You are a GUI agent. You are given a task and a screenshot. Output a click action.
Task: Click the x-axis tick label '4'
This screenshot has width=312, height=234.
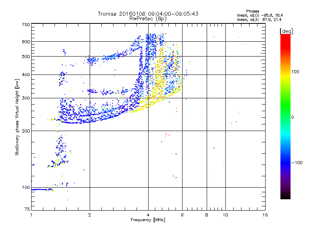click(x=148, y=215)
